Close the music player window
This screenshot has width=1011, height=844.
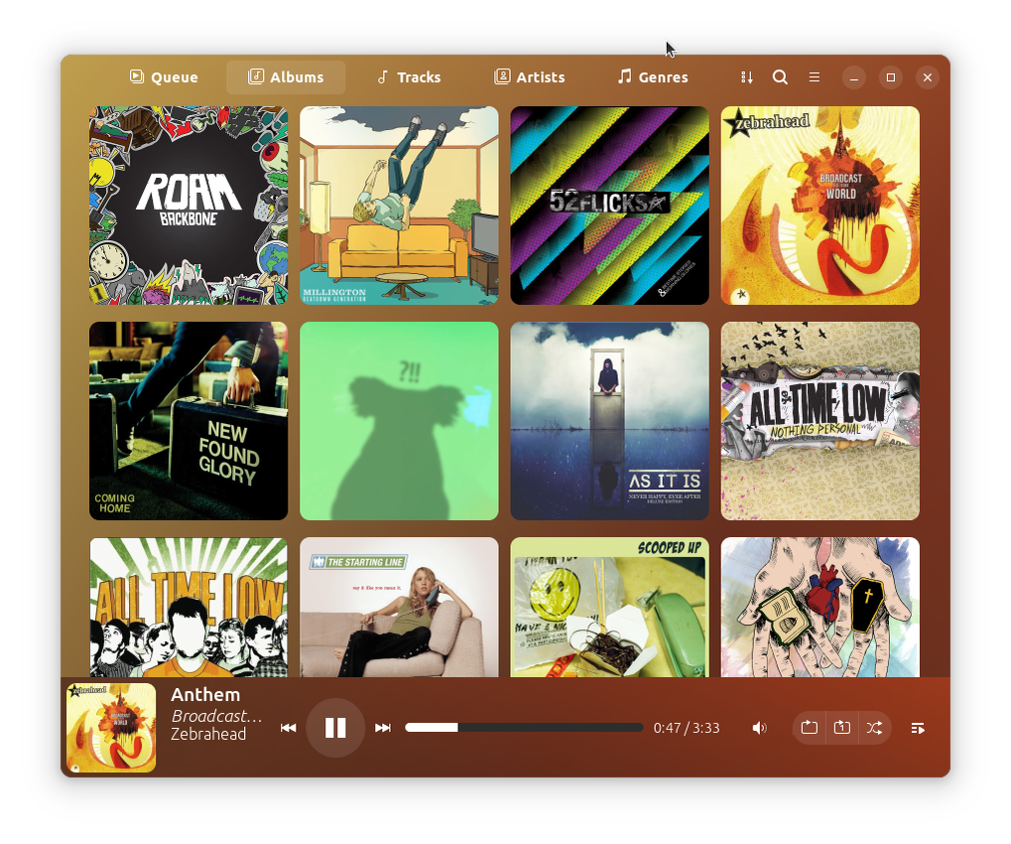coord(928,77)
